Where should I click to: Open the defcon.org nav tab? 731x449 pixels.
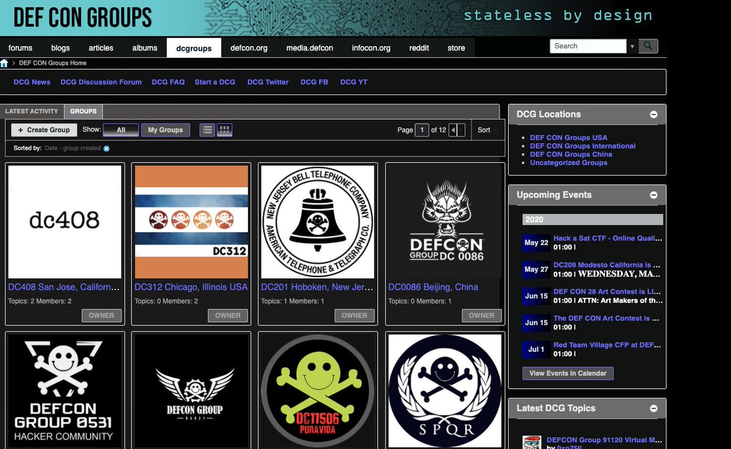[x=249, y=48]
